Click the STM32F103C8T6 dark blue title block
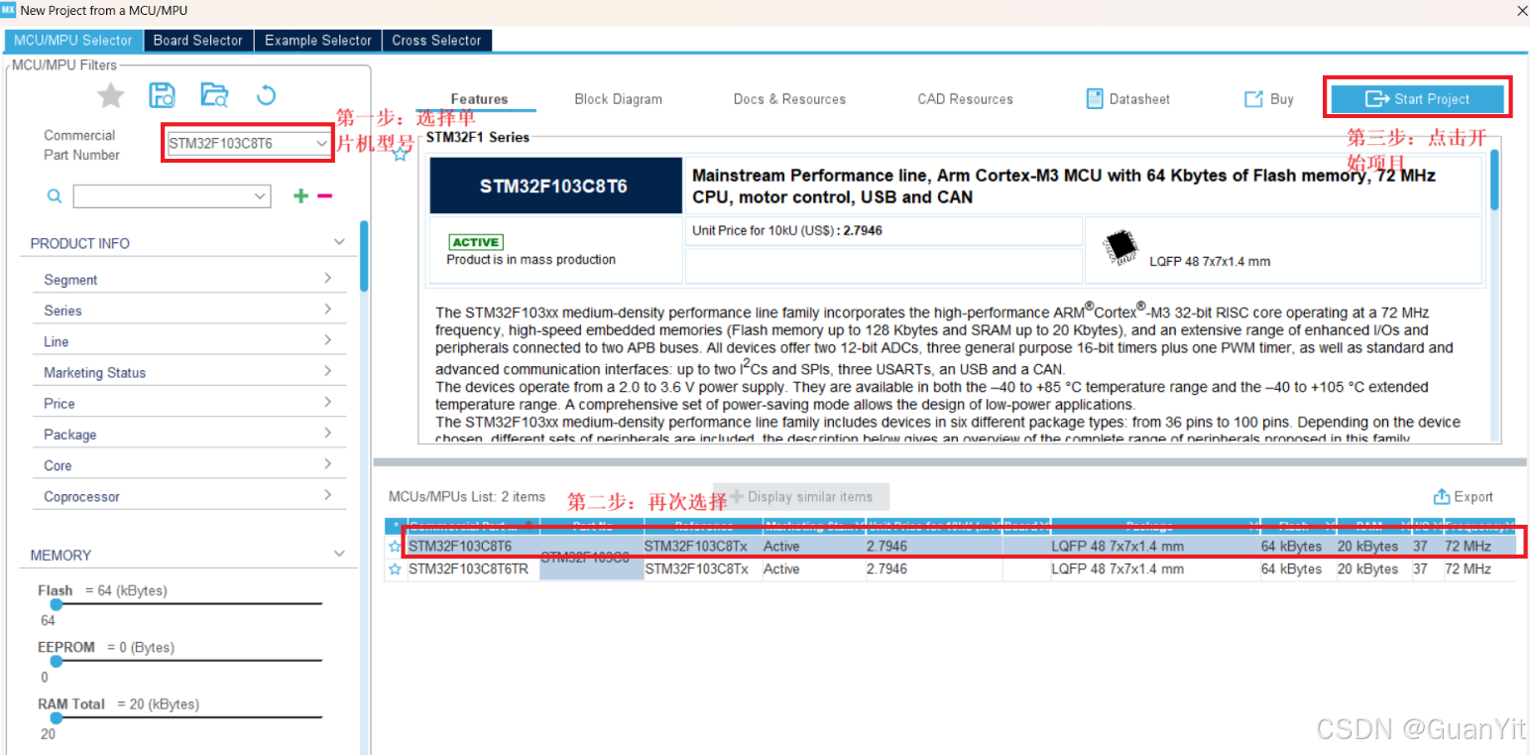 point(555,186)
